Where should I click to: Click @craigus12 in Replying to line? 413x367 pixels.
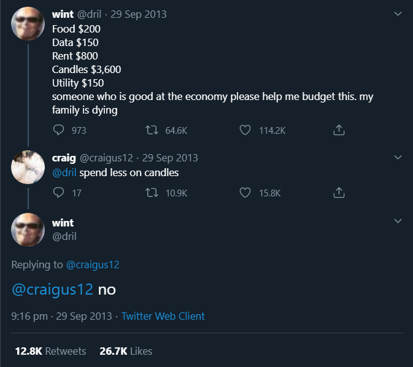coord(93,265)
